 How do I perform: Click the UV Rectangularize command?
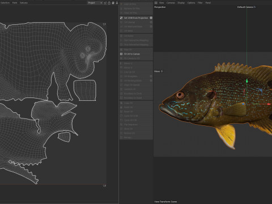click(x=131, y=80)
